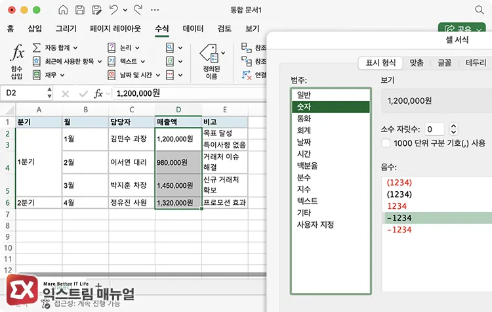Click the more functions ellipsis icon

170,75
